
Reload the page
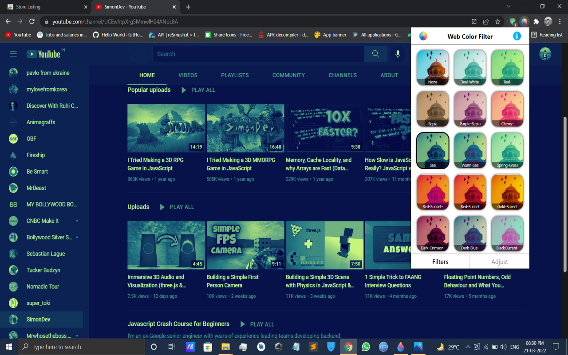coord(32,21)
